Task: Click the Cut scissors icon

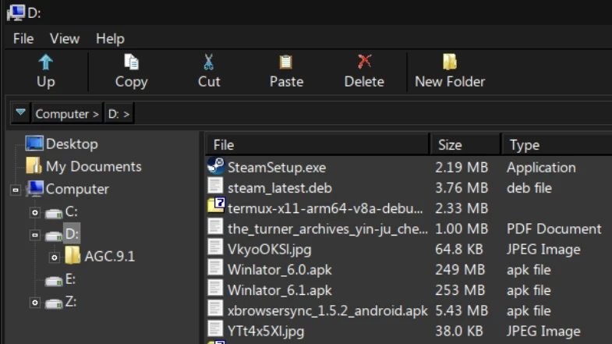Action: click(209, 62)
